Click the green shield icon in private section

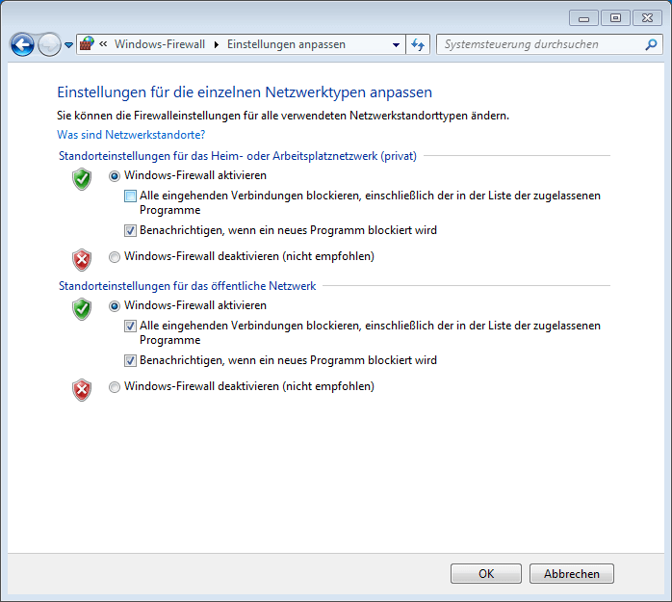click(x=82, y=179)
